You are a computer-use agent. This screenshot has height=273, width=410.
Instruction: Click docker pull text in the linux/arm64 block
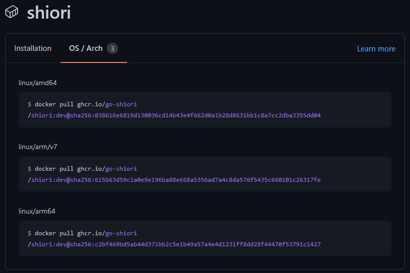(54, 233)
